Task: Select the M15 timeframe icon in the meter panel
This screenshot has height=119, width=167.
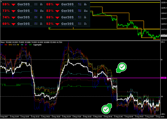Action: (42, 11)
